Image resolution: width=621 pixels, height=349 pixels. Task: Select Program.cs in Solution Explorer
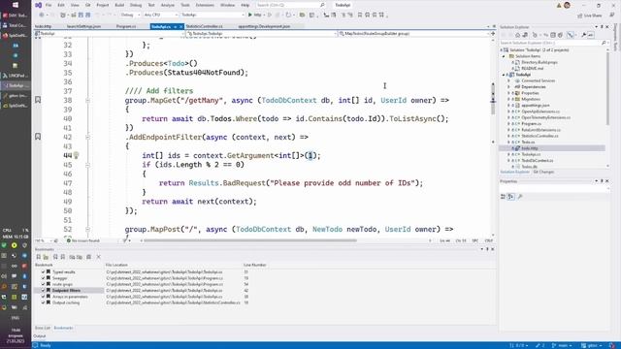(x=531, y=123)
